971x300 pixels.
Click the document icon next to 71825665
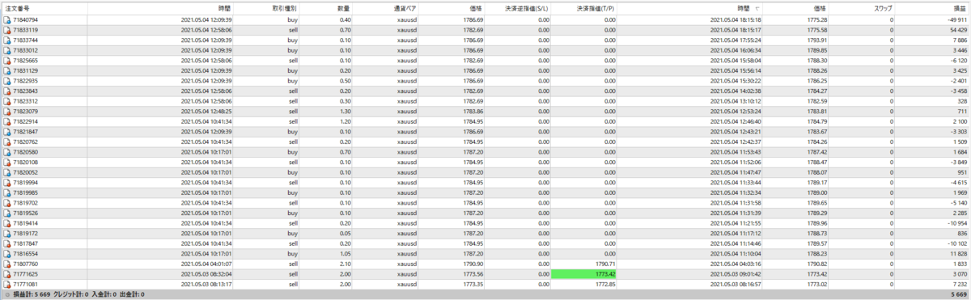[x=7, y=61]
